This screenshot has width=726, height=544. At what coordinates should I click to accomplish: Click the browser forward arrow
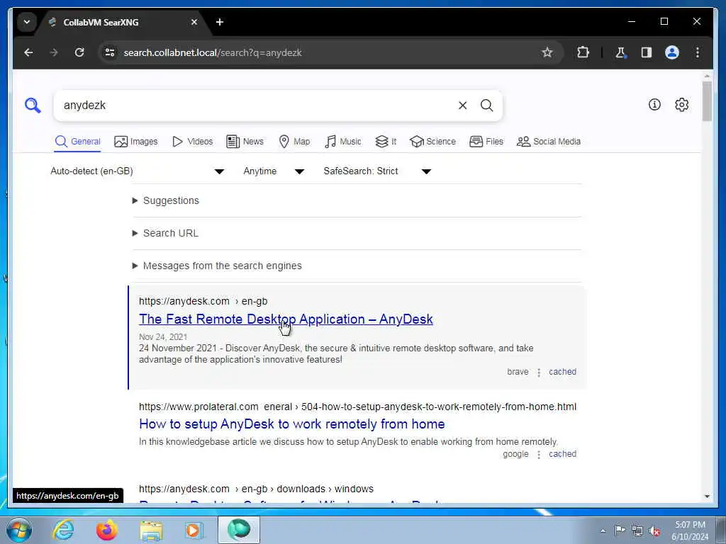[54, 52]
